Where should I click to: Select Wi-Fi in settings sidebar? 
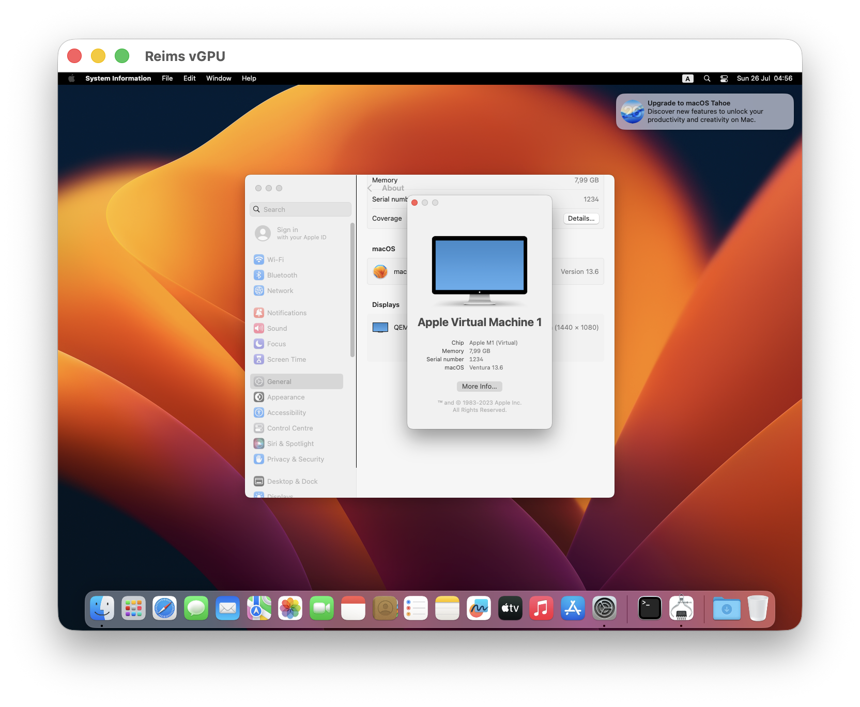click(297, 259)
